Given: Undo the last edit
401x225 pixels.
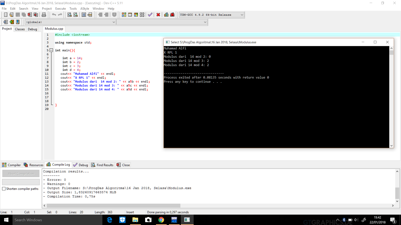Looking at the screenshot, I should pos(54,14).
